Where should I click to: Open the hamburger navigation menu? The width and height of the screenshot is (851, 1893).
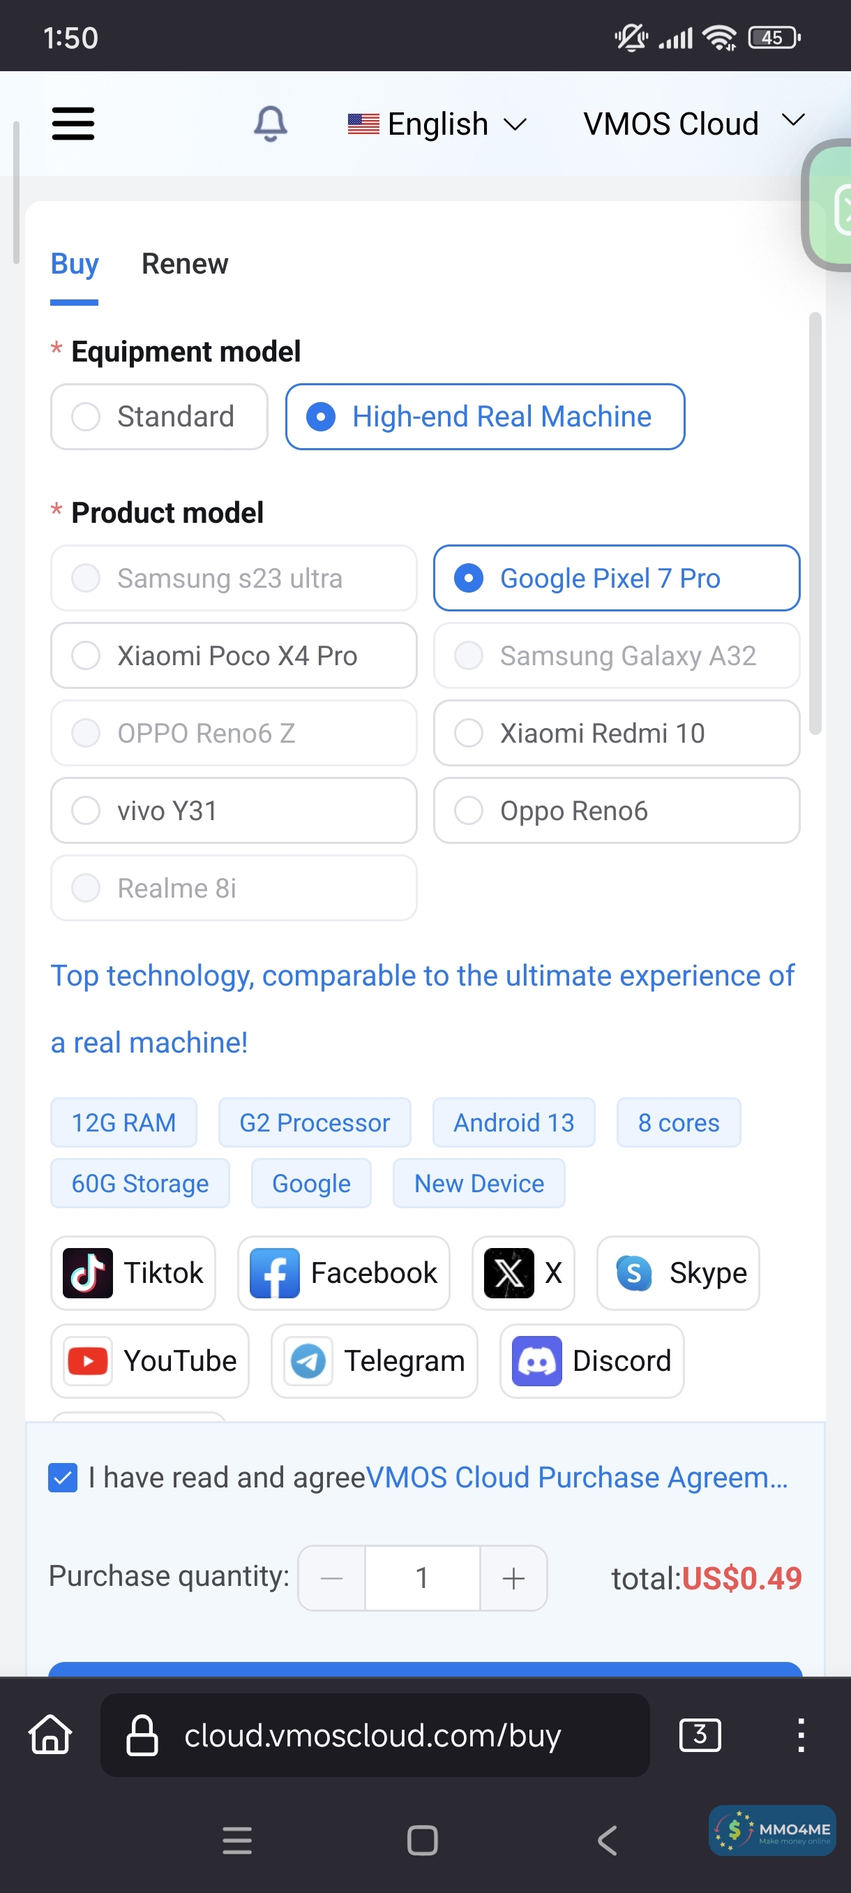[73, 124]
